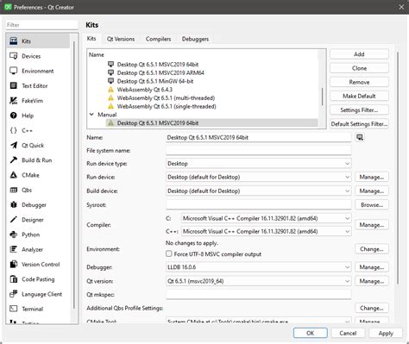Click the Qt Creator logo in title bar
This screenshot has height=344, width=409.
pyautogui.click(x=8, y=7)
